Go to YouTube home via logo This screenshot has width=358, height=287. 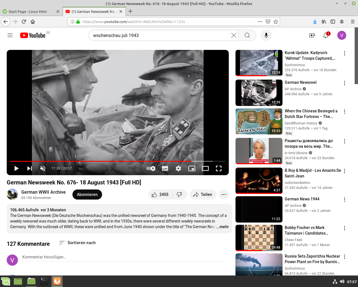33,35
